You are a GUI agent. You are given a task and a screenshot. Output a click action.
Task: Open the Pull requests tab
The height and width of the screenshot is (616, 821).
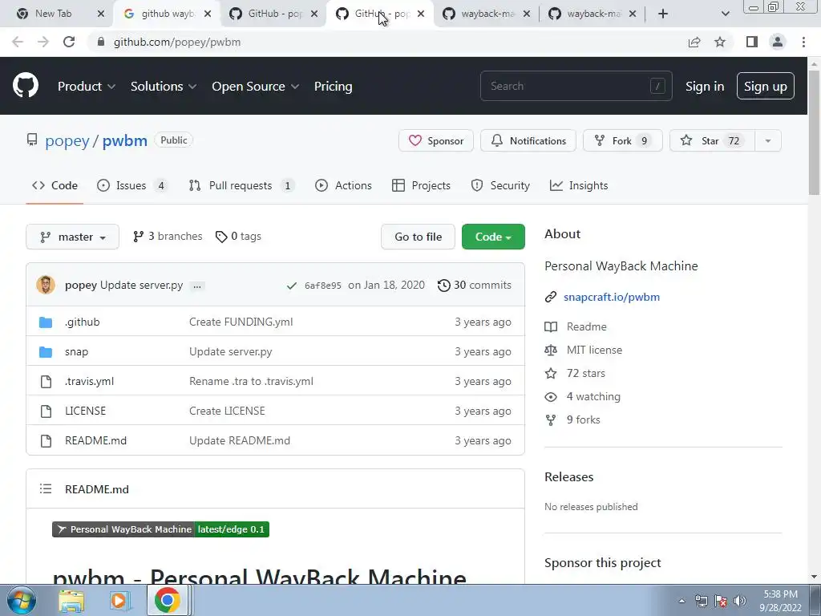coord(241,185)
